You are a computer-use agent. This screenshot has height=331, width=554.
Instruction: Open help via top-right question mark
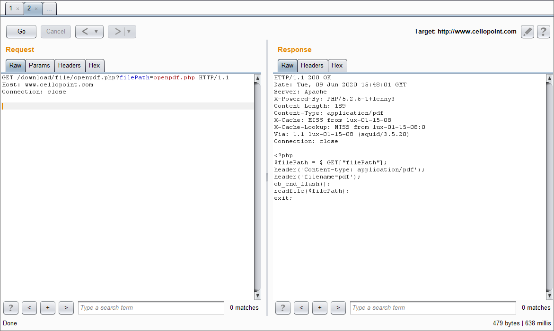coord(544,32)
